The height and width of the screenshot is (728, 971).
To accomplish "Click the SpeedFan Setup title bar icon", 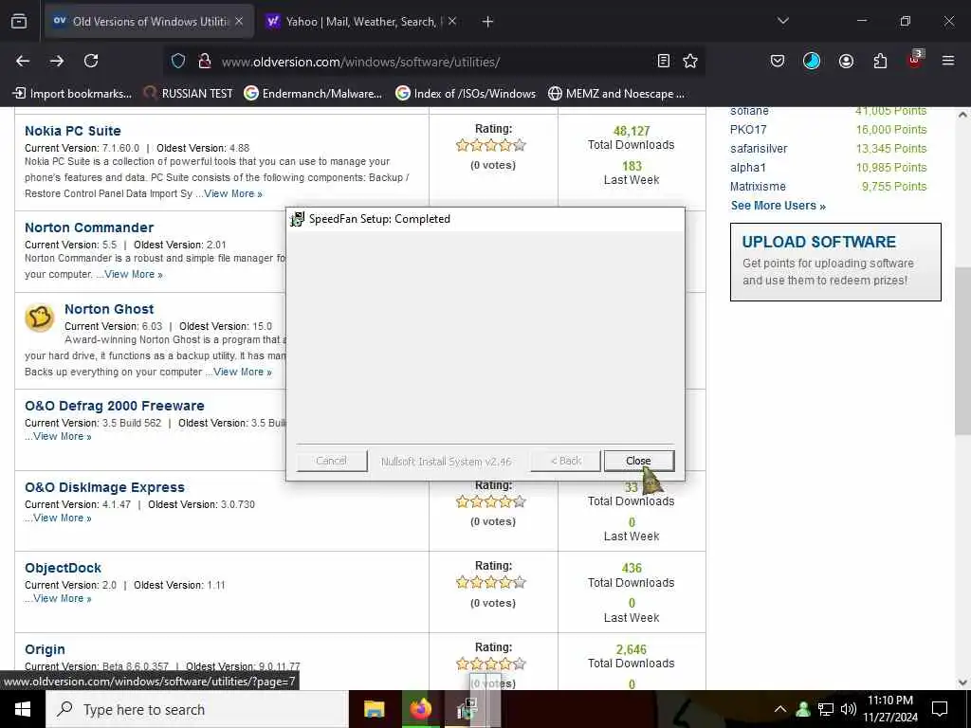I will click(x=297, y=219).
